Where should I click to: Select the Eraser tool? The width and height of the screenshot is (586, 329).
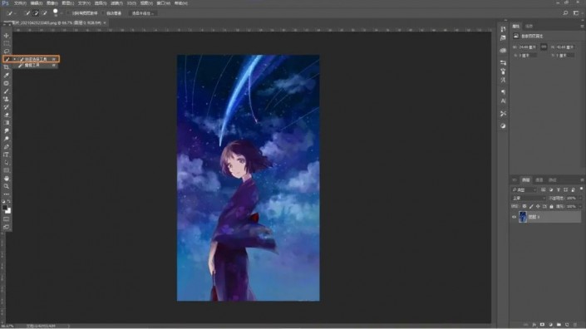(x=7, y=115)
